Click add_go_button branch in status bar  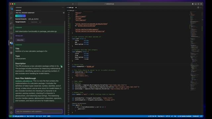(19, 116)
